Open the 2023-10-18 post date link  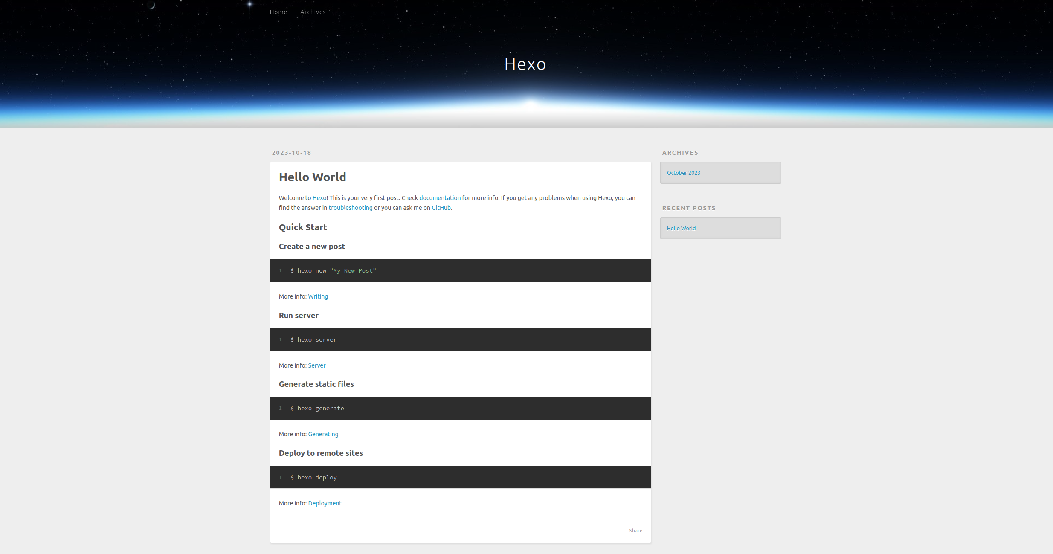pos(292,153)
